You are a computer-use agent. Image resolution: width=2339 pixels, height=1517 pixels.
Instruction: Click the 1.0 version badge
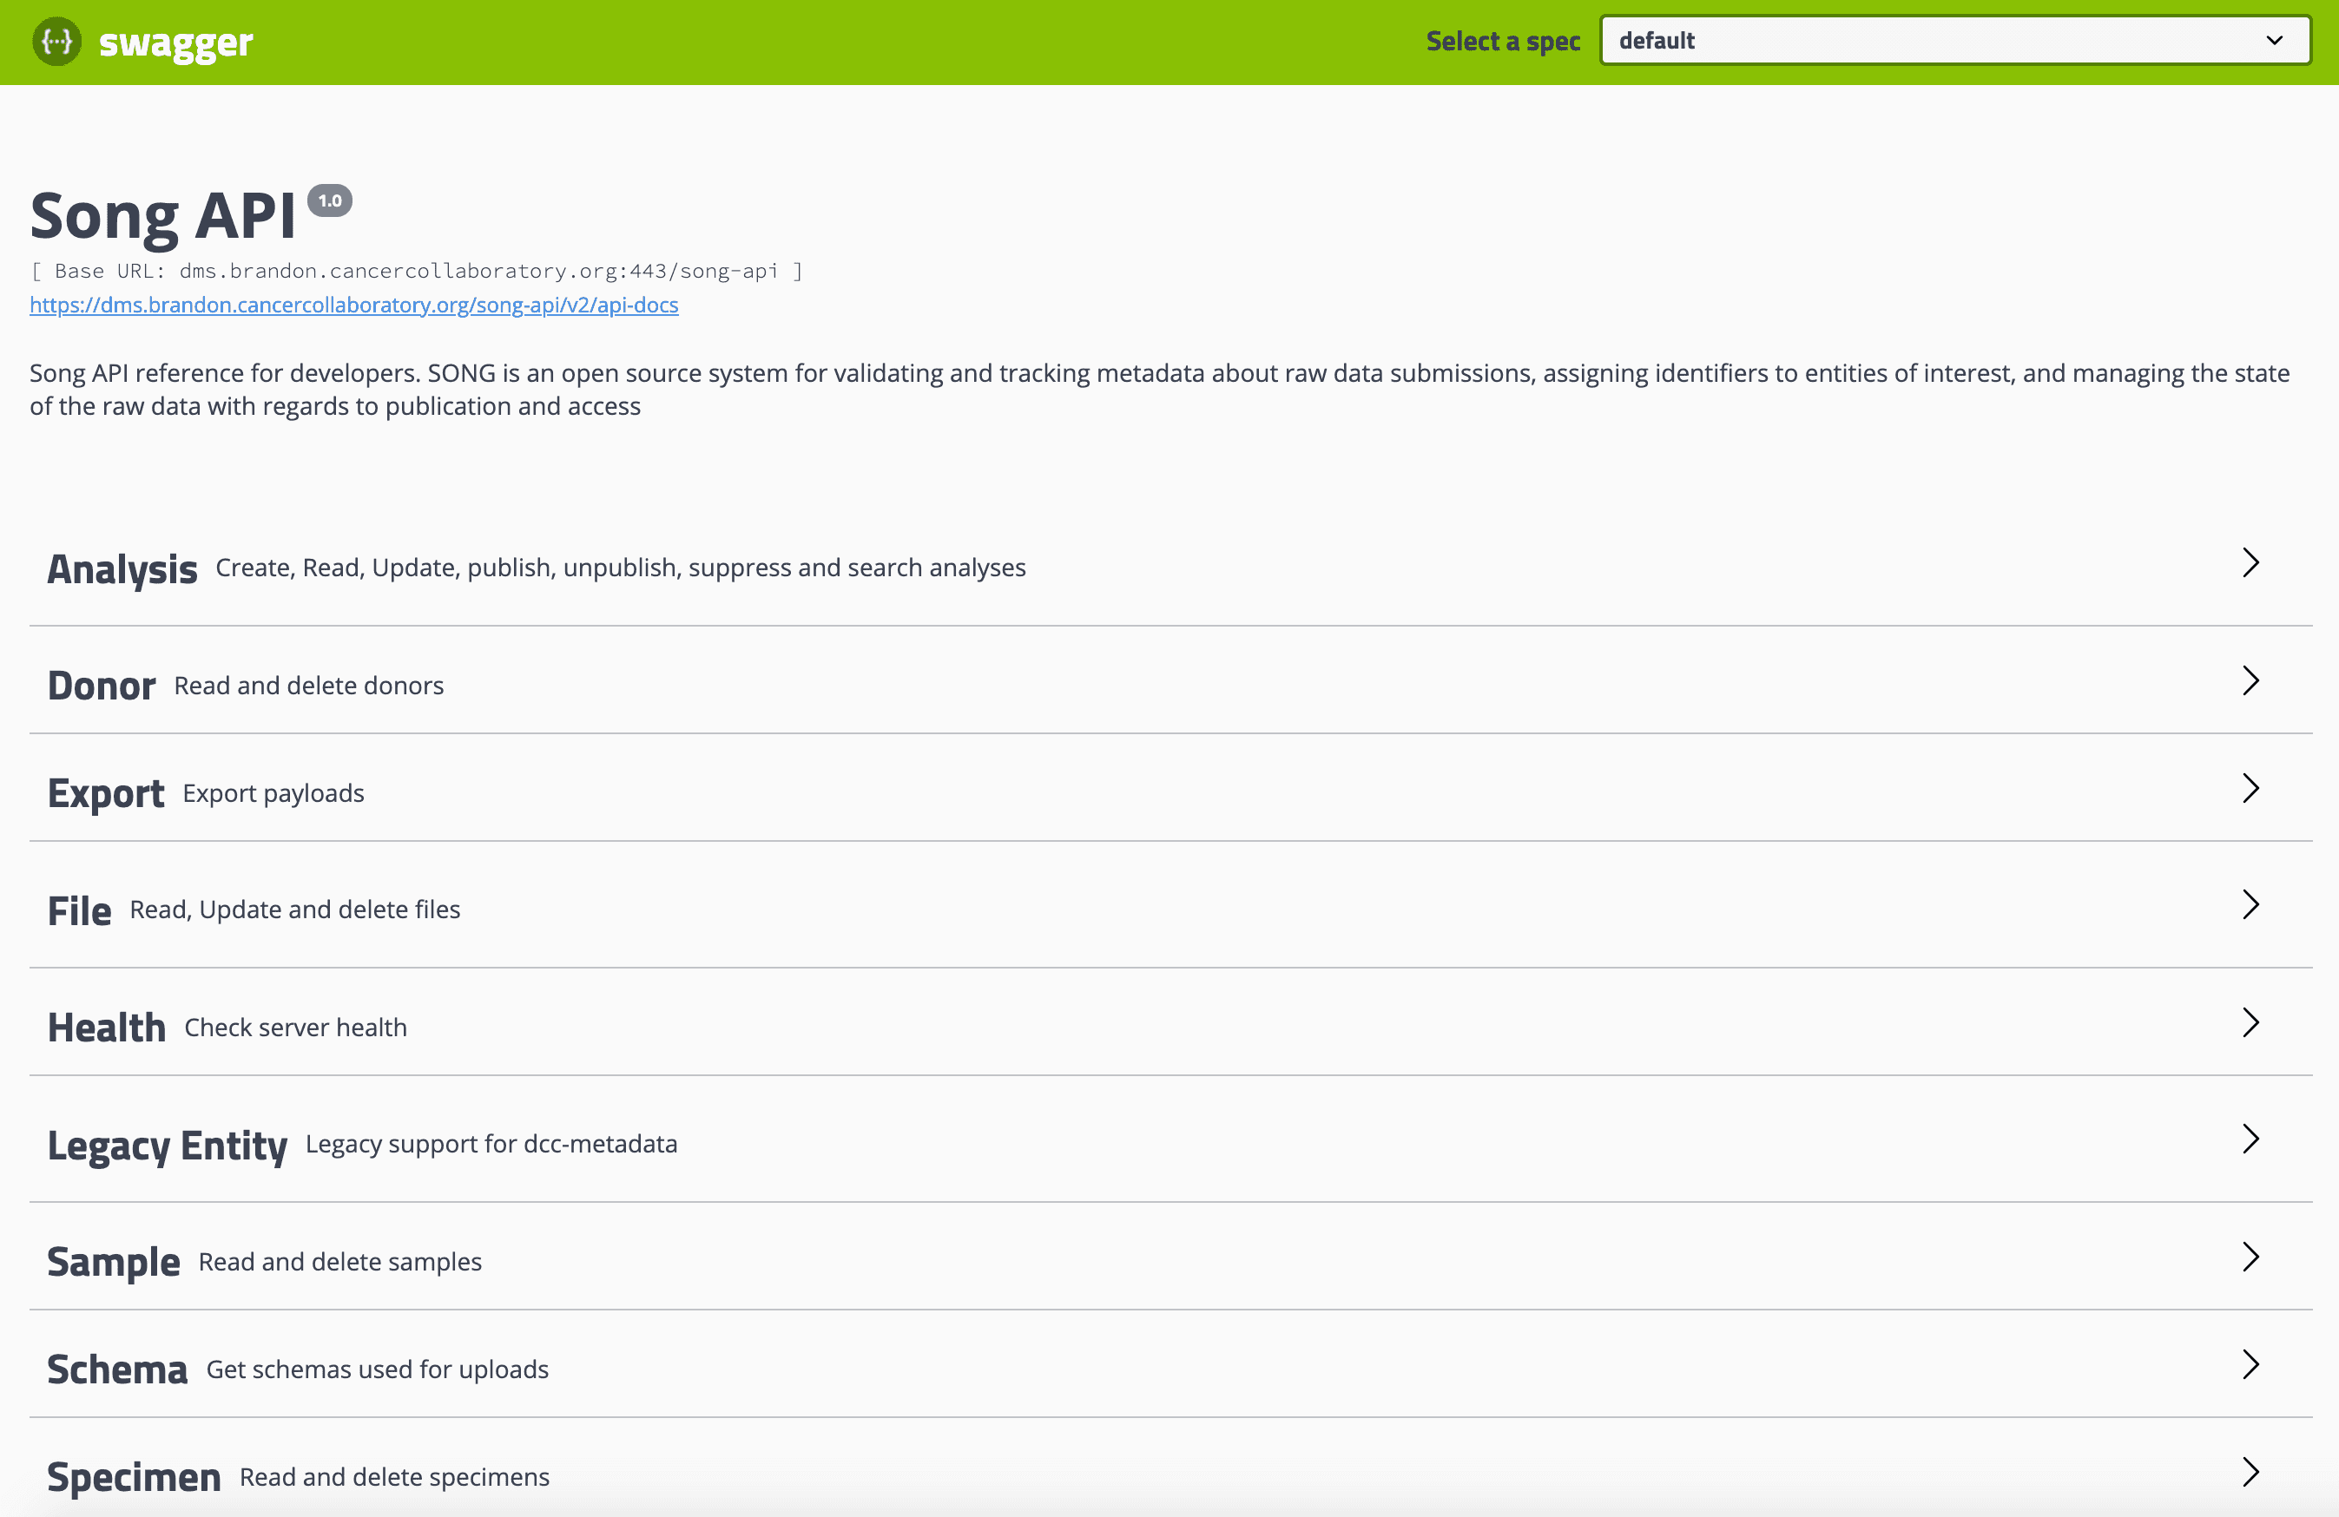pos(330,200)
